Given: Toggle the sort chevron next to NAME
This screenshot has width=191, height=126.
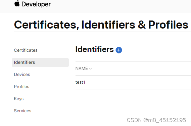Looking at the screenshot, I should 90,69.
